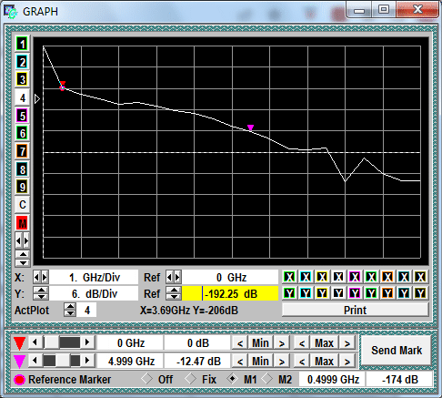Select plot 6 button in left sidebar
The height and width of the screenshot is (398, 442).
[22, 133]
